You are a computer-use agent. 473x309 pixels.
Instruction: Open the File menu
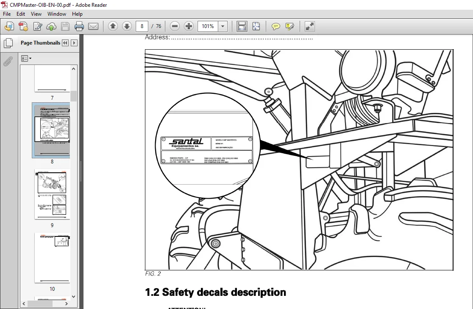(x=7, y=14)
